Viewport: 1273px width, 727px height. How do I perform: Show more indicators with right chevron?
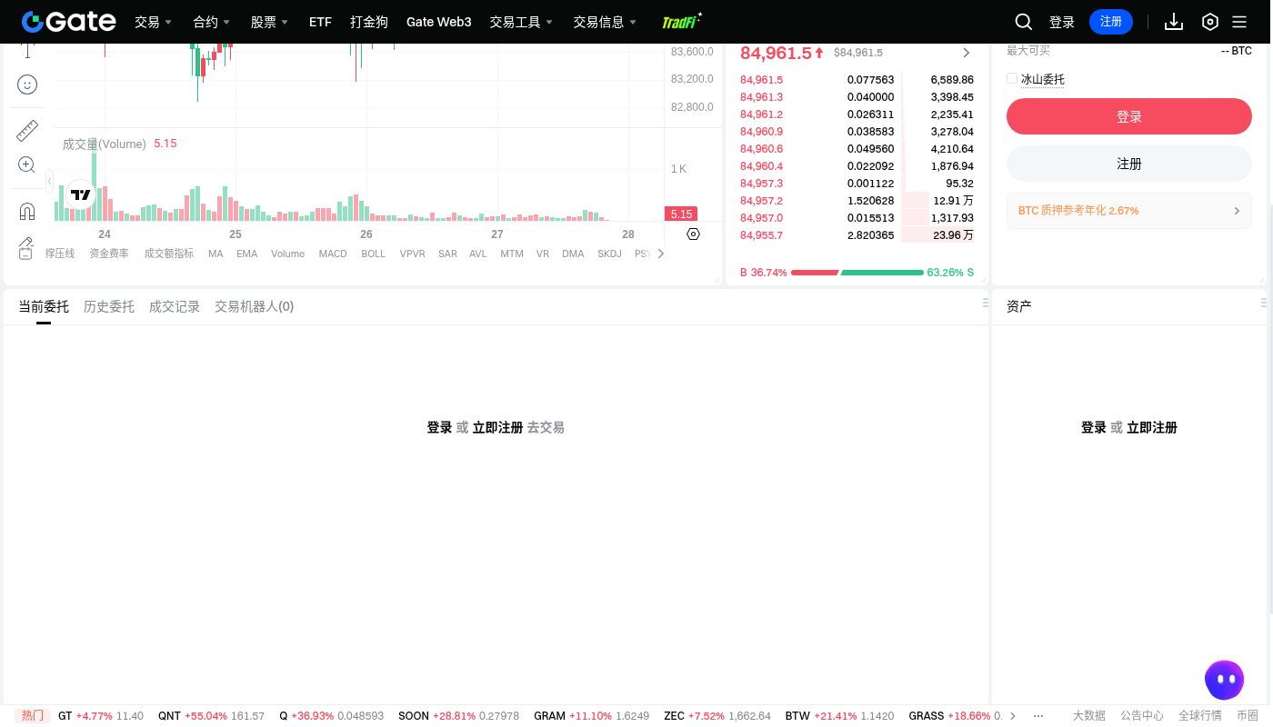(x=660, y=254)
